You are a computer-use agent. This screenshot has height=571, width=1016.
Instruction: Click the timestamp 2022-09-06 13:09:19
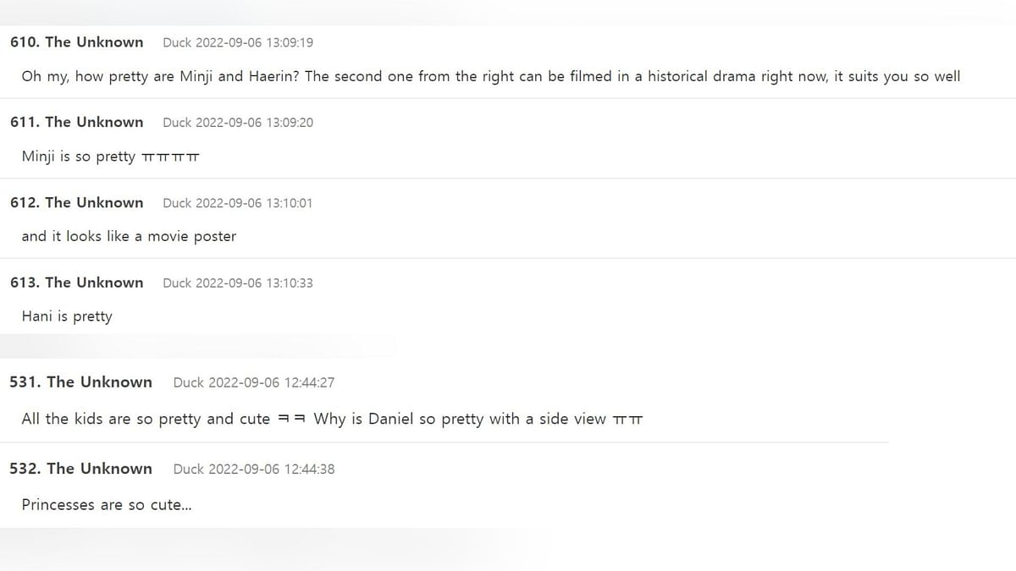coord(254,42)
